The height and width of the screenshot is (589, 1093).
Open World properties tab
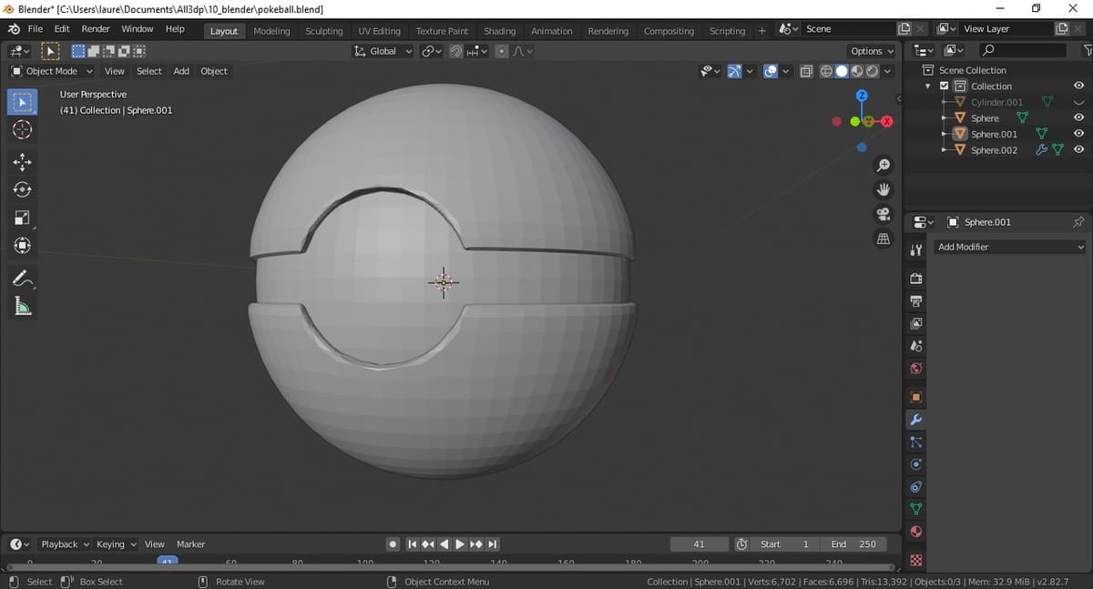pyautogui.click(x=916, y=369)
